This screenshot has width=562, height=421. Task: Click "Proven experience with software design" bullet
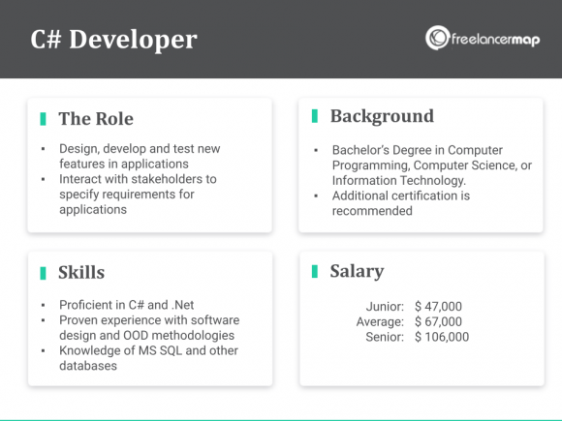(x=149, y=327)
